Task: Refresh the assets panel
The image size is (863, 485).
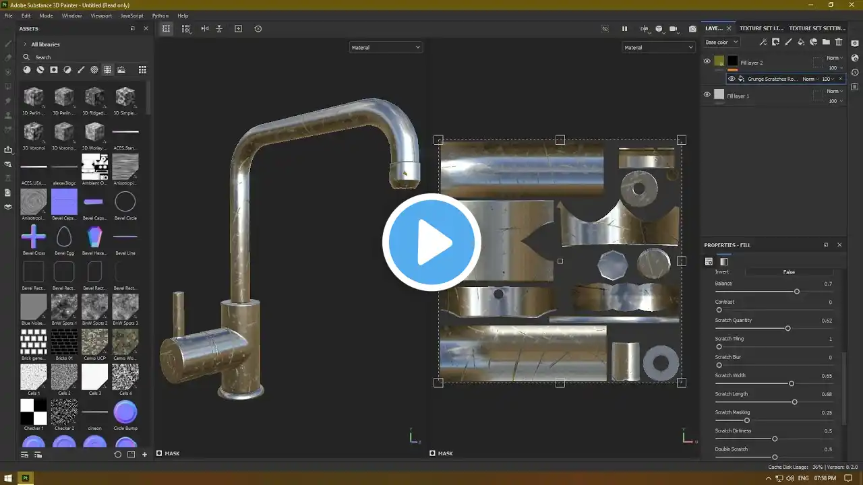Action: point(117,455)
